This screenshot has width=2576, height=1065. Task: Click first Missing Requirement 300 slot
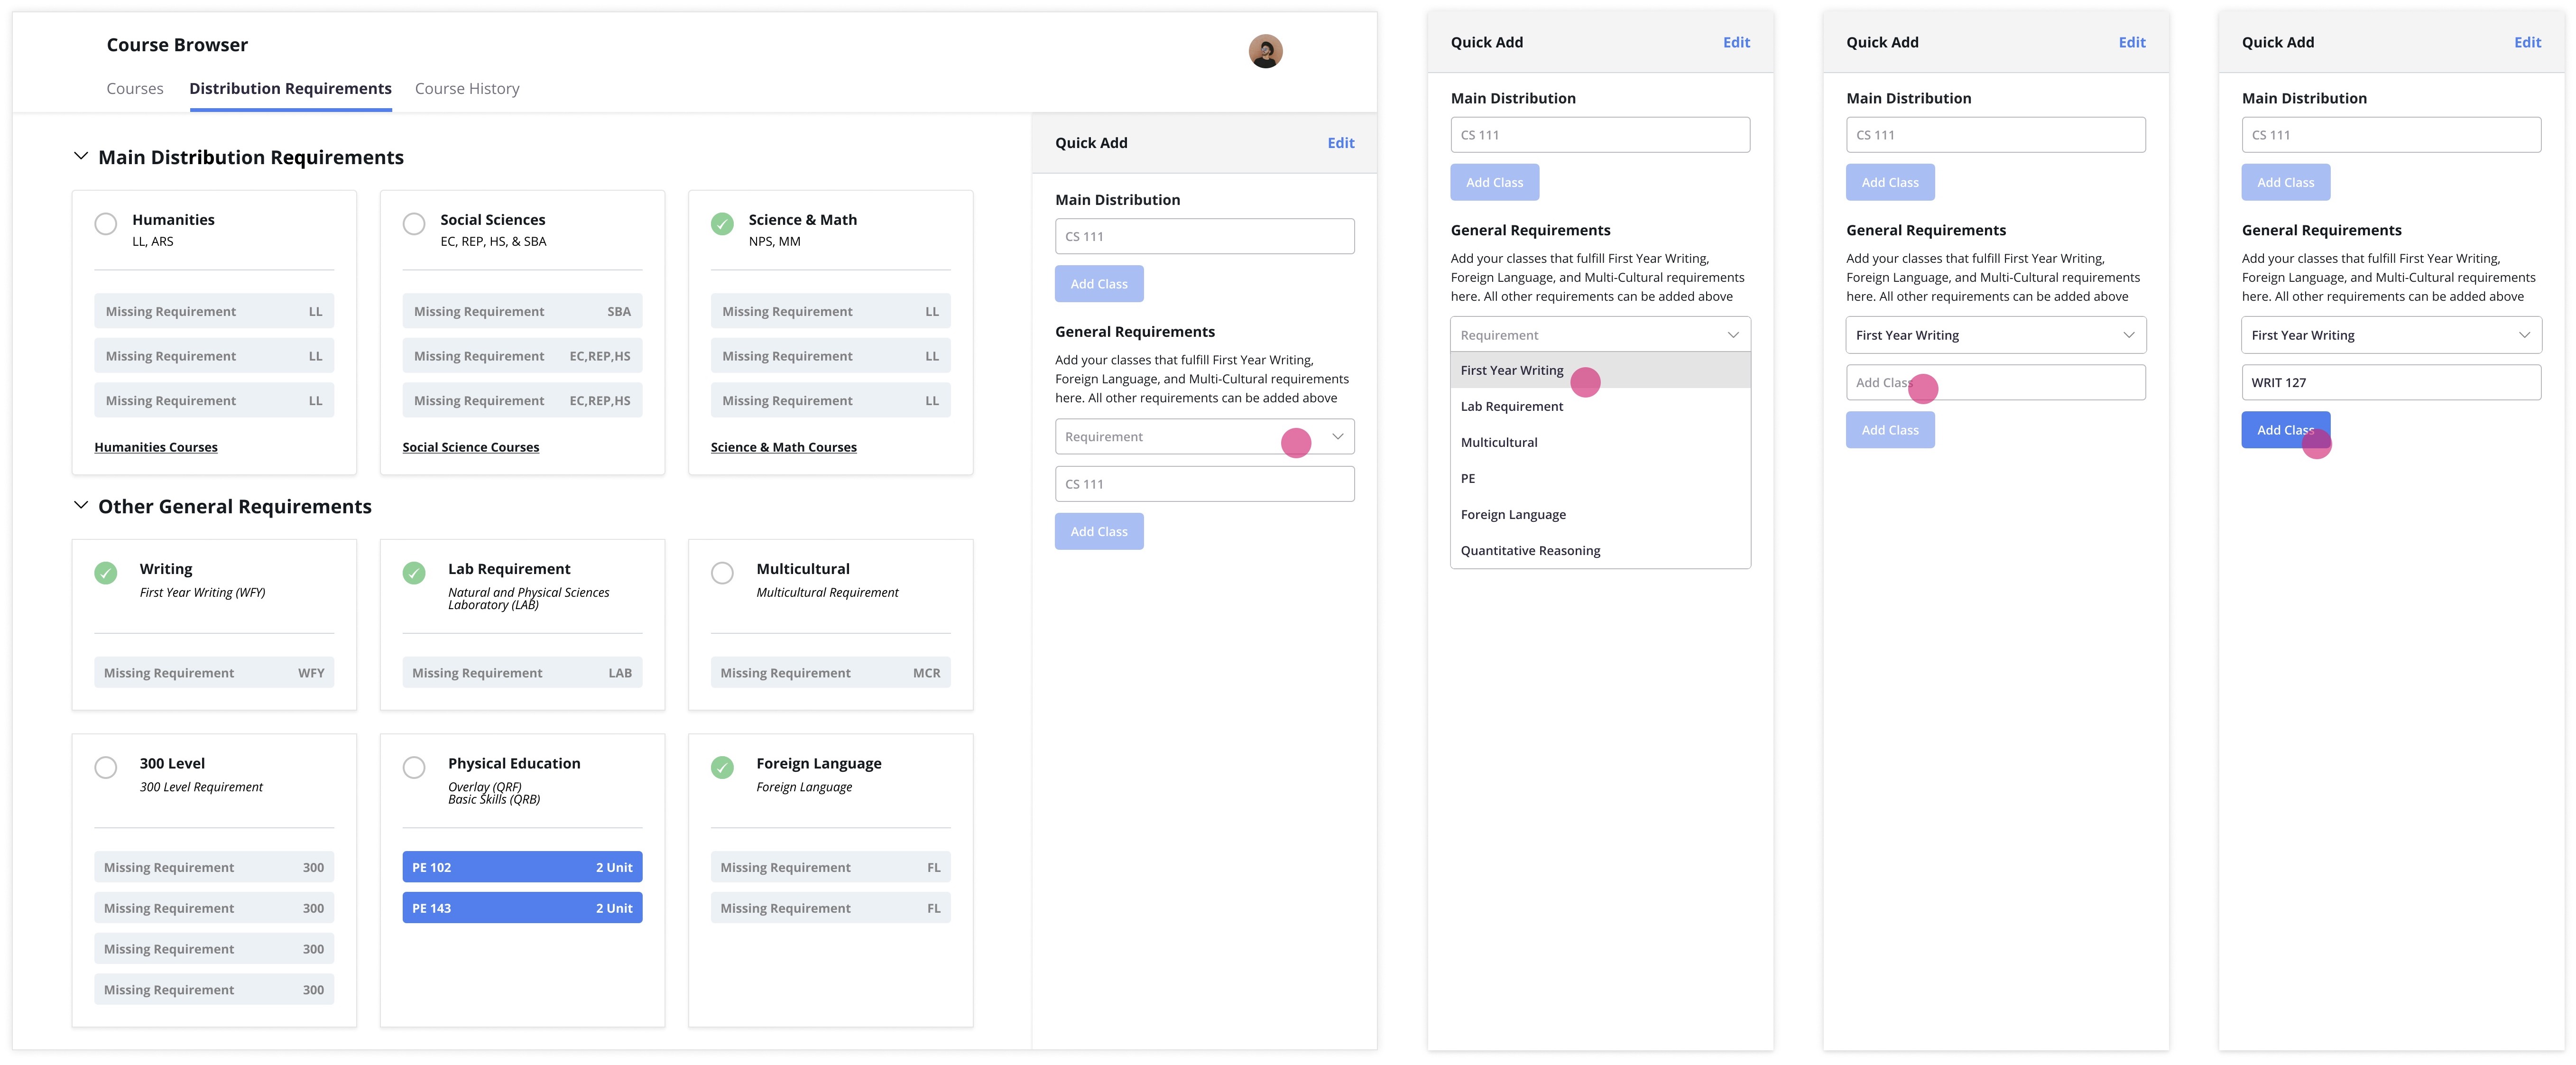tap(214, 867)
